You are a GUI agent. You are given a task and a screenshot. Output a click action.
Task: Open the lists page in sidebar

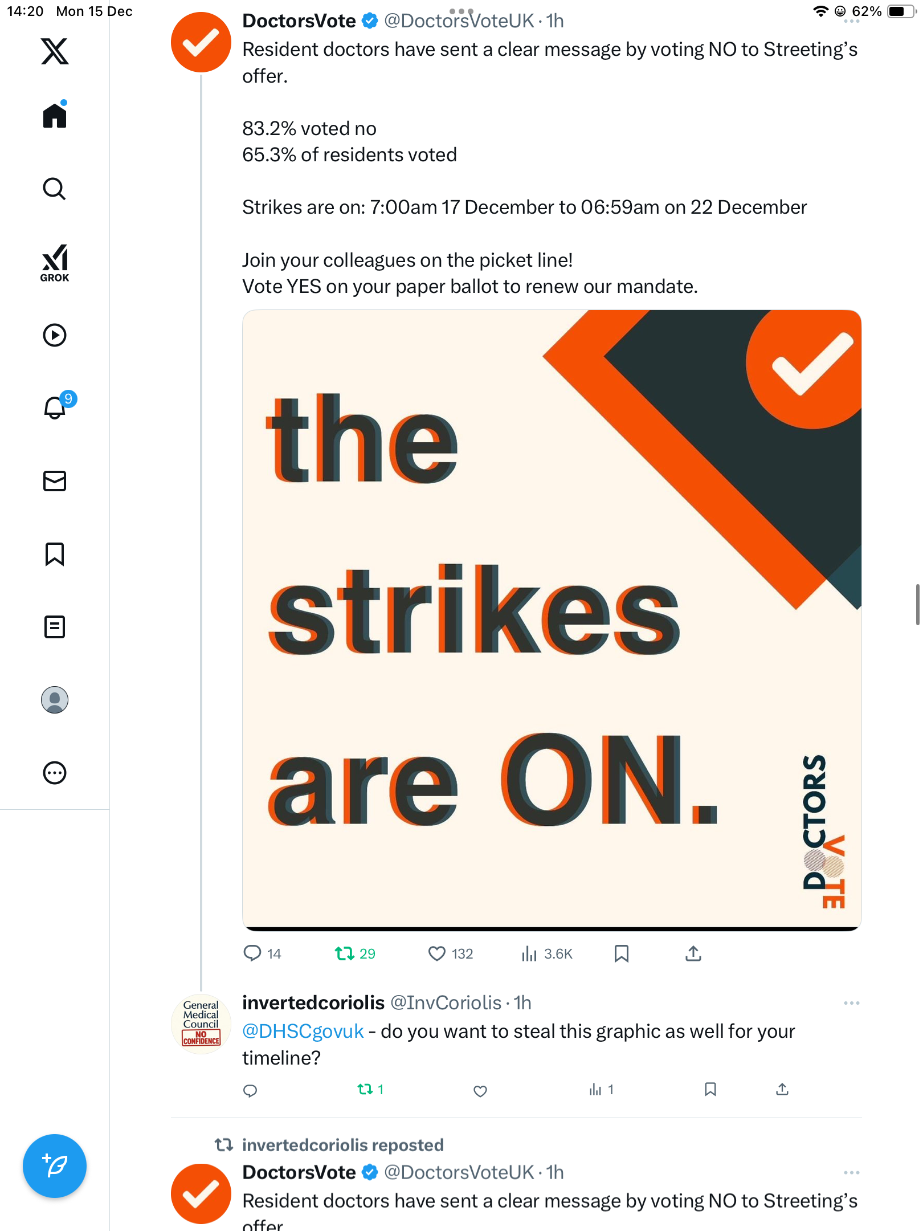(x=55, y=627)
